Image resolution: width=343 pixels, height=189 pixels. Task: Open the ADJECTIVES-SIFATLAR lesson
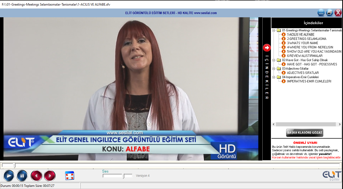coord(303,73)
